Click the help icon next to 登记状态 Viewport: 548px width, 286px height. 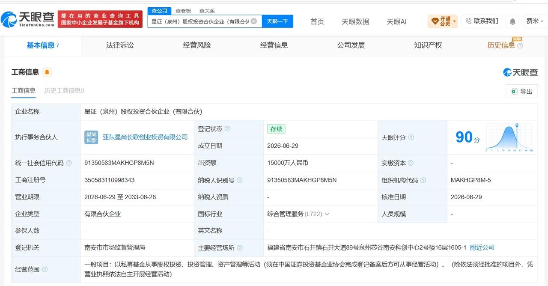(x=227, y=129)
